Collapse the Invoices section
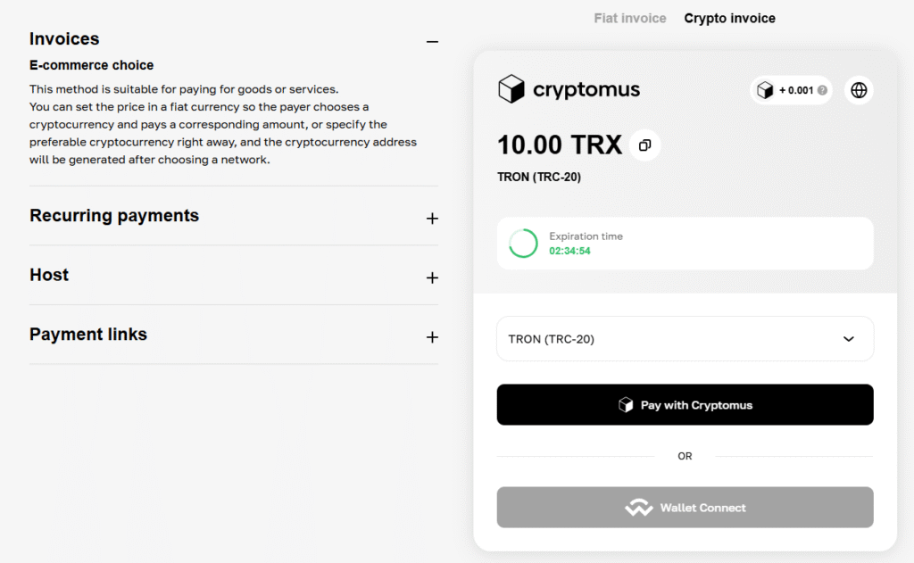Screen dimensions: 914x563 coord(432,41)
